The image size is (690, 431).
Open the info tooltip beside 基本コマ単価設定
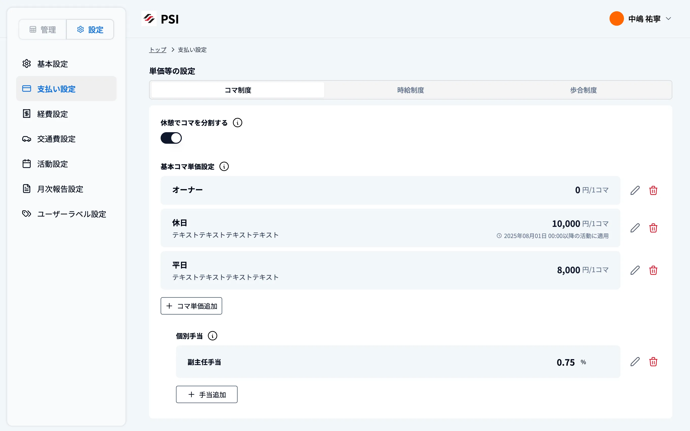(x=225, y=166)
